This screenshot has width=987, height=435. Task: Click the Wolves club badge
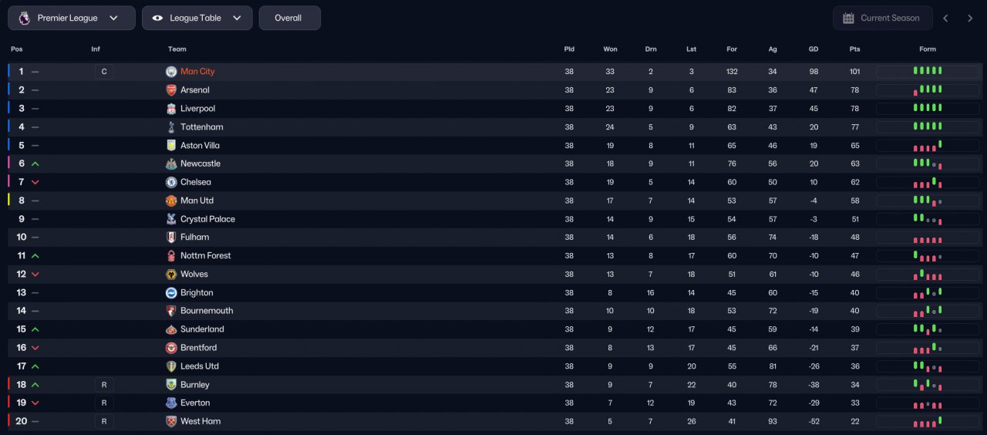pyautogui.click(x=171, y=275)
